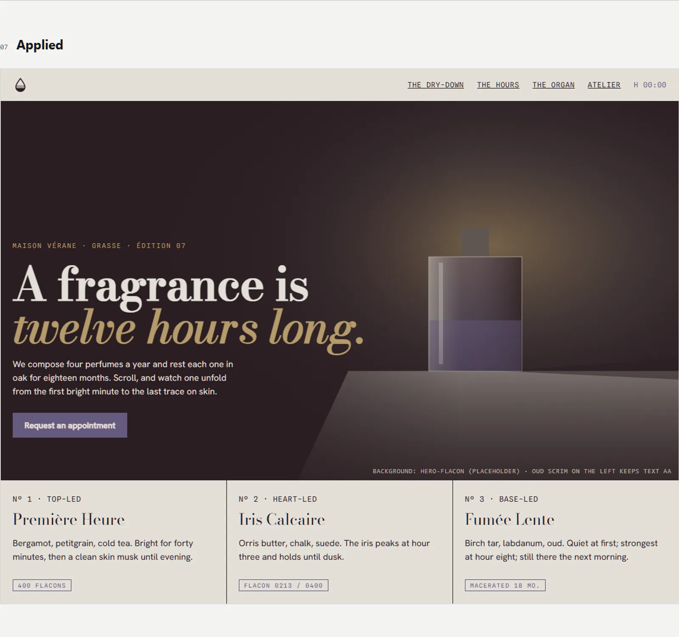Click the 'Nº 3 · BASE-LED' label
Viewport: 679px width, 637px height.
coord(501,499)
